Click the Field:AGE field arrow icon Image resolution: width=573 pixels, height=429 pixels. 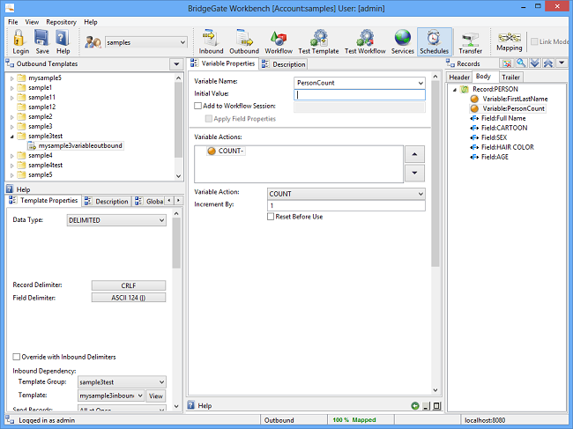pos(474,157)
